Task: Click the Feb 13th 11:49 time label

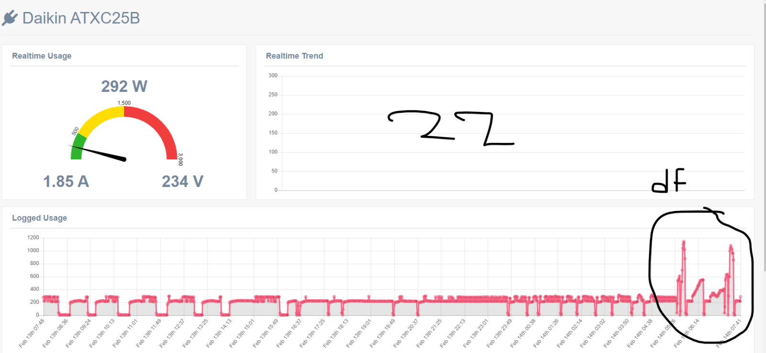Action: (149, 333)
